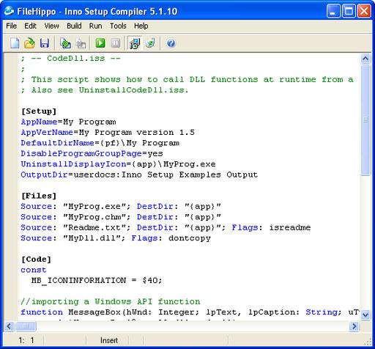Viewport: 375px width, 349px height.
Task: Expand the Tools menu
Action: coord(118,26)
